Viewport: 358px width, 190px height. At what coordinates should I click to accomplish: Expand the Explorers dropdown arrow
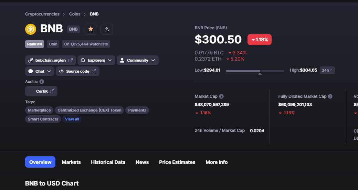[110, 60]
